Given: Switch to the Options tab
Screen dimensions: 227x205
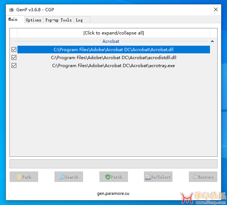Looking at the screenshot, I should 33,20.
